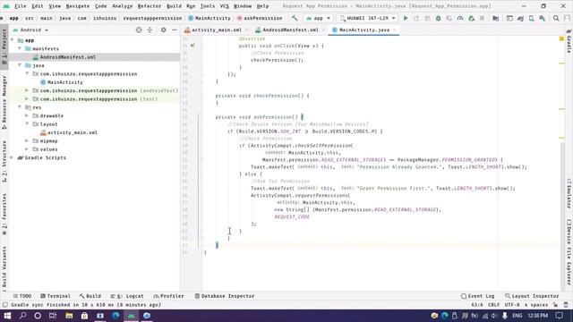Open the Event Log button

[x=477, y=296]
